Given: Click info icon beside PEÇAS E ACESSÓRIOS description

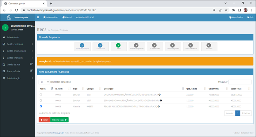Looking at the screenshot, I should pyautogui.click(x=158, y=106).
